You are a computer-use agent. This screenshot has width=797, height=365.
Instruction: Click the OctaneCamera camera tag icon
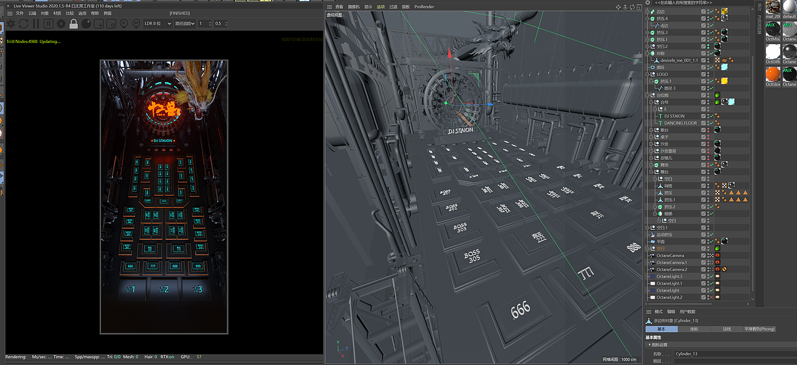click(717, 255)
